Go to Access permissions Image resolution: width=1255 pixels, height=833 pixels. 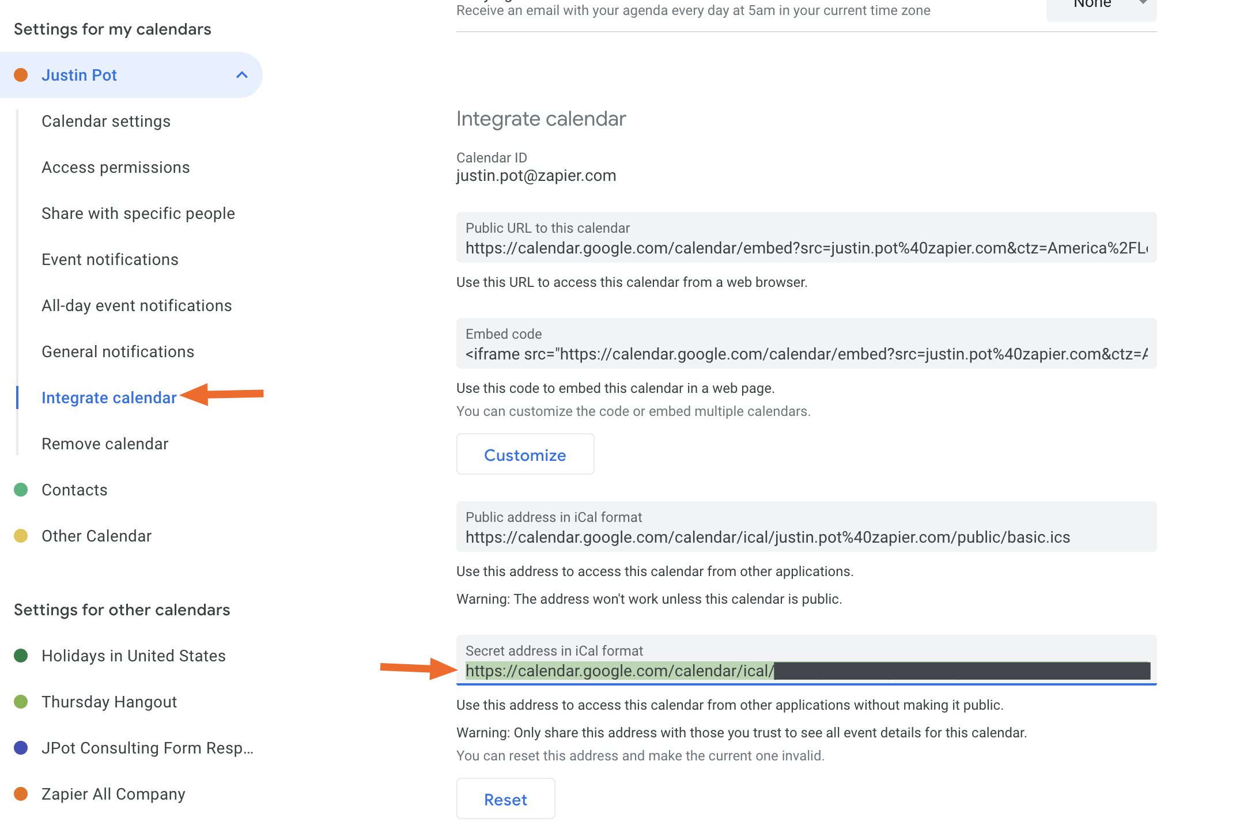click(115, 167)
